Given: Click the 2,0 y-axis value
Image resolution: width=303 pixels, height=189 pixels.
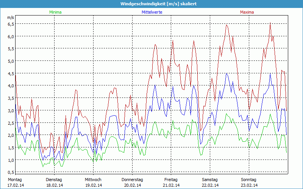Looking at the screenshot, I should [11, 135].
